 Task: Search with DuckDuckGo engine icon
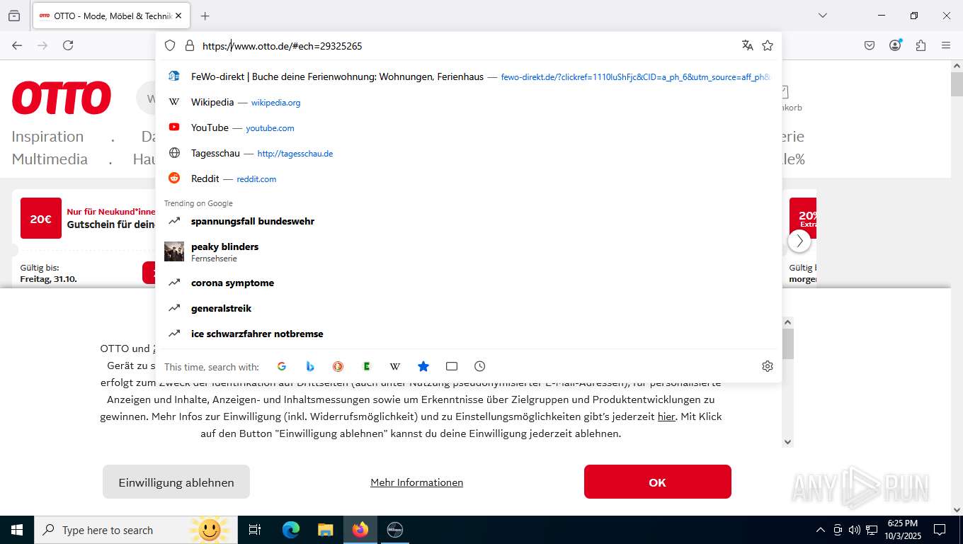click(338, 366)
